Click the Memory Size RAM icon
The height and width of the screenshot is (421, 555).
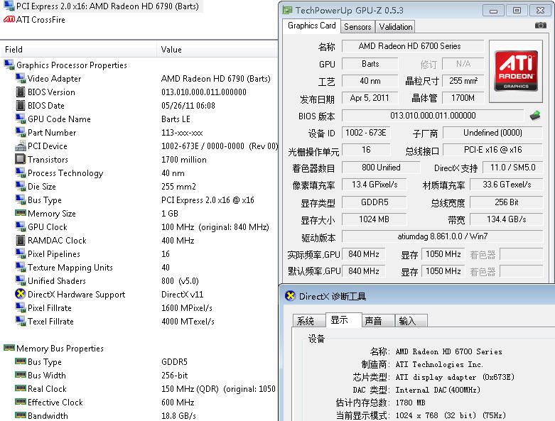coord(21,213)
